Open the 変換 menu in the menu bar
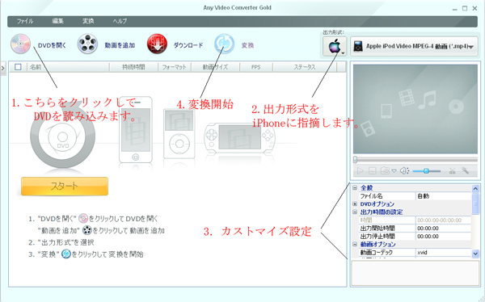This screenshot has height=302, width=485. pos(88,21)
